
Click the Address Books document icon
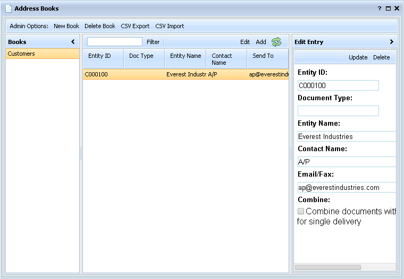click(8, 8)
